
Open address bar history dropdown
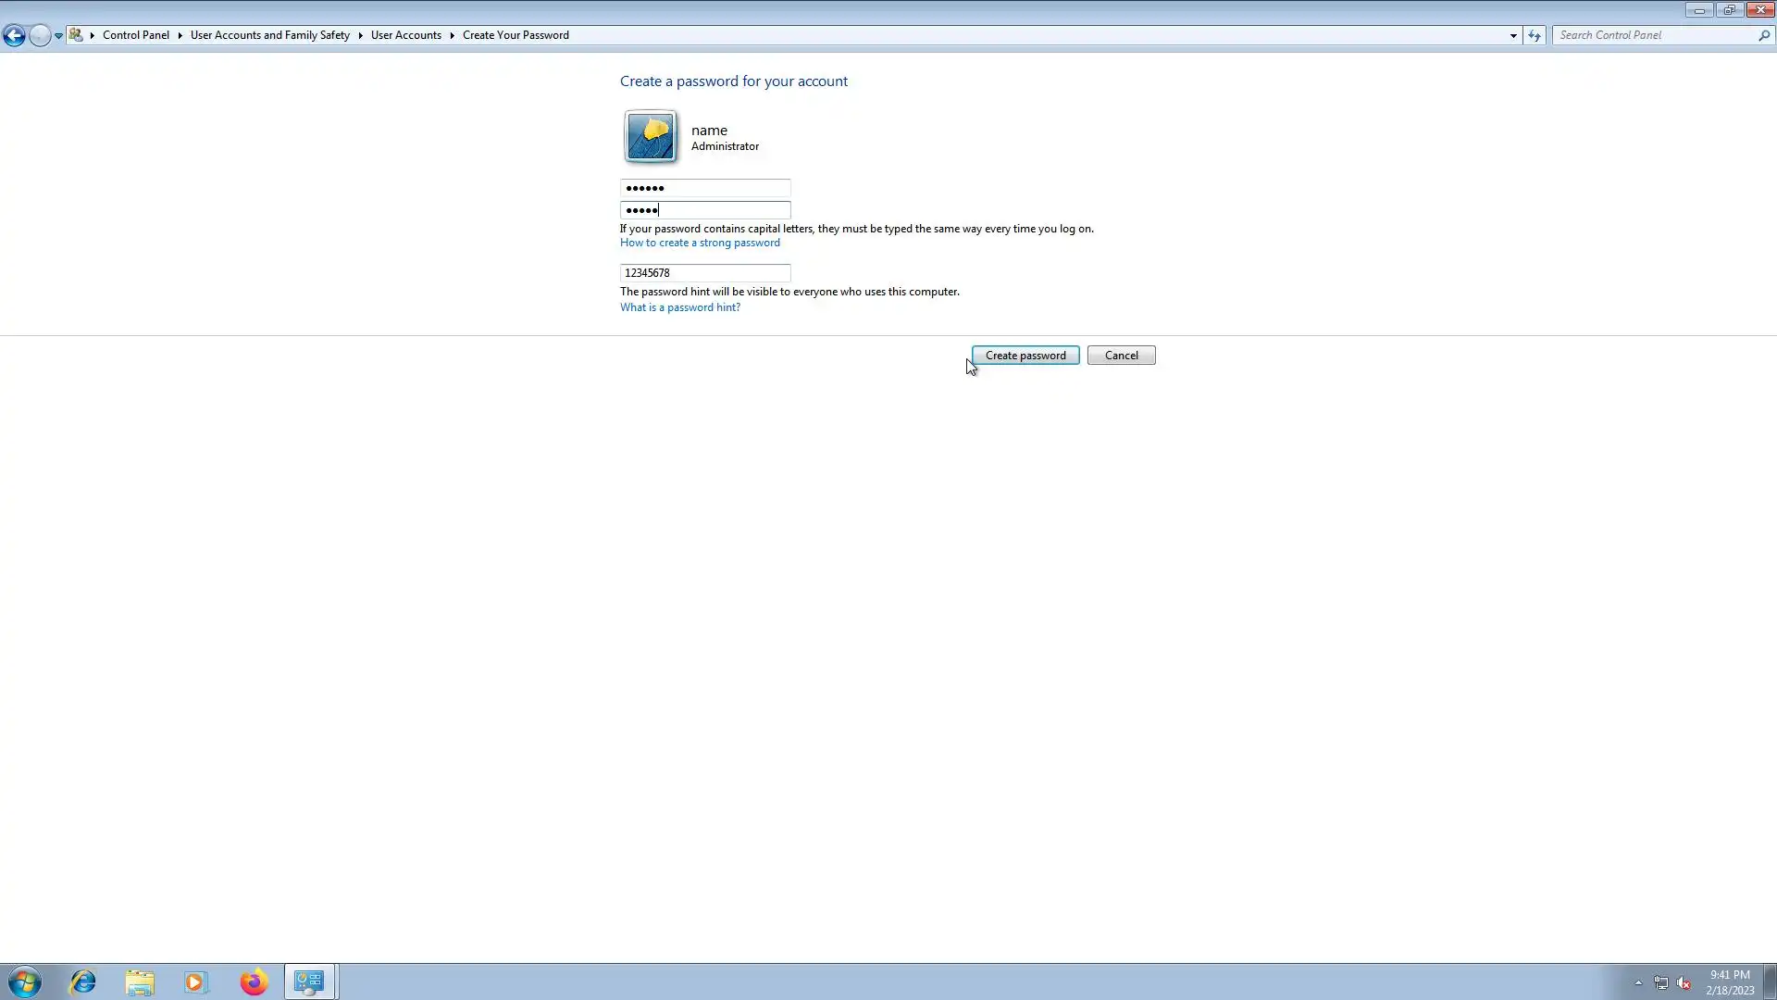tap(1513, 35)
